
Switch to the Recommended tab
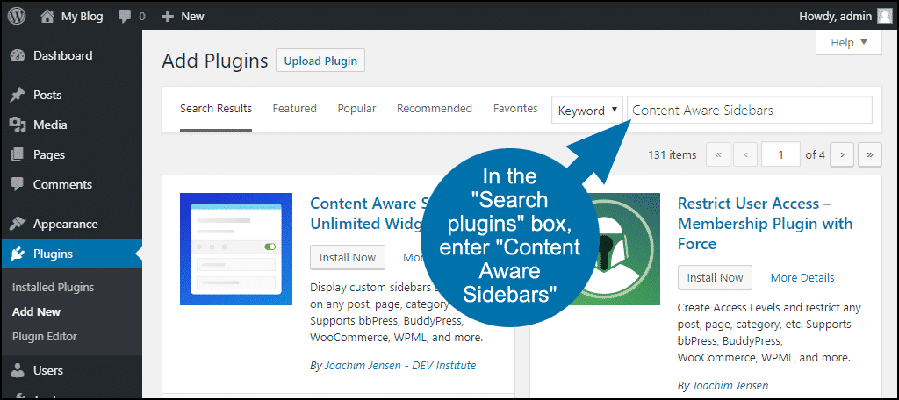click(435, 108)
